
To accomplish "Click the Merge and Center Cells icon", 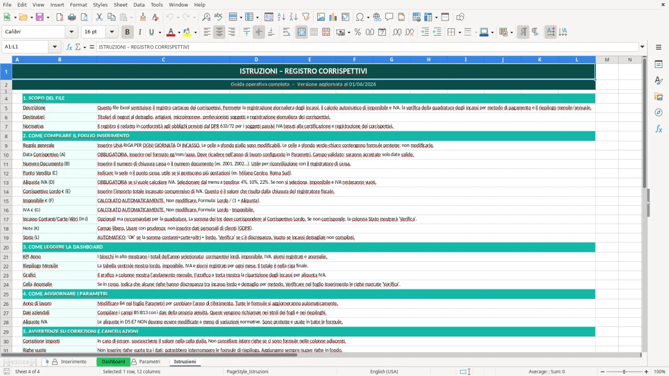I will pyautogui.click(x=302, y=32).
